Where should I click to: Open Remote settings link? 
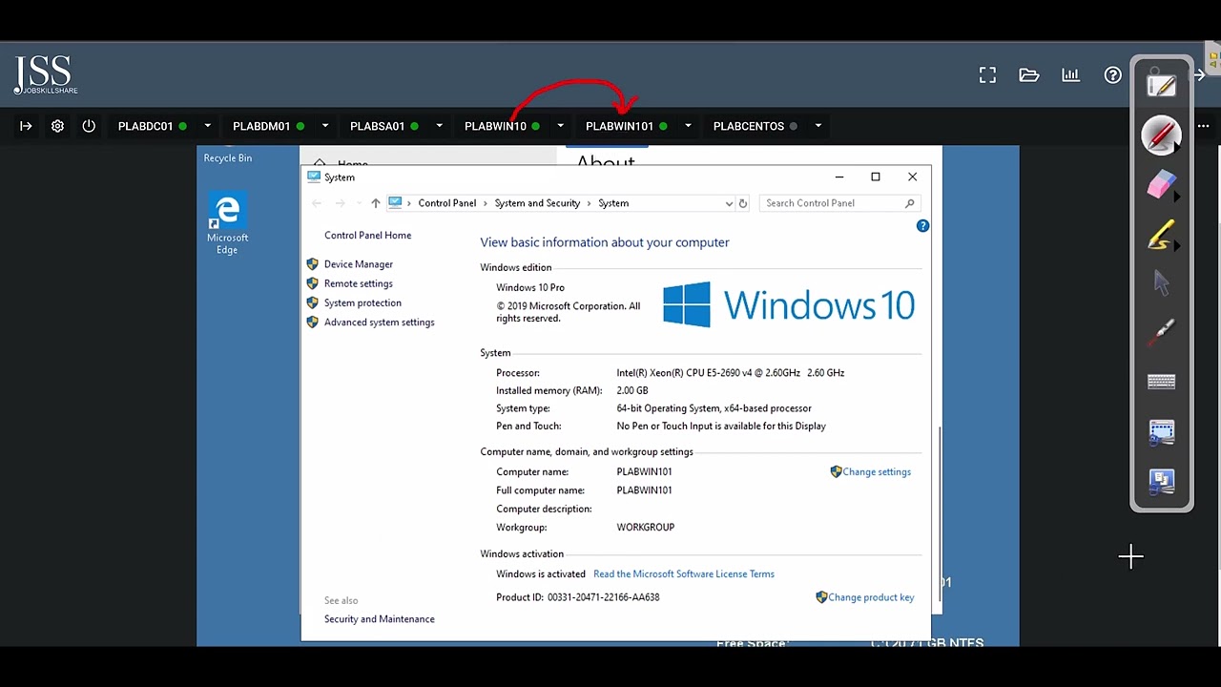359,283
